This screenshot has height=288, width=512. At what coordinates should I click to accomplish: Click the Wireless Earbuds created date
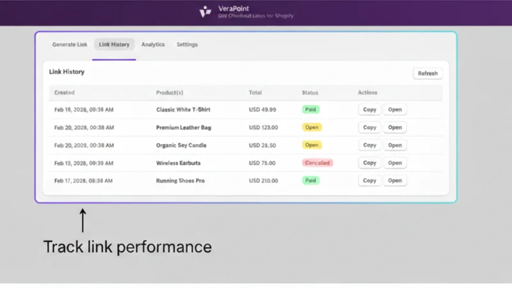pos(84,163)
